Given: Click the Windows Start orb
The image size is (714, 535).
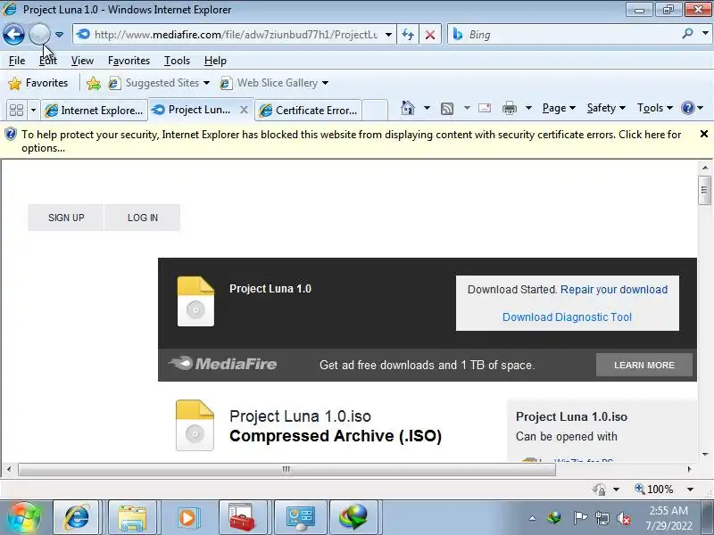Looking at the screenshot, I should click(23, 517).
